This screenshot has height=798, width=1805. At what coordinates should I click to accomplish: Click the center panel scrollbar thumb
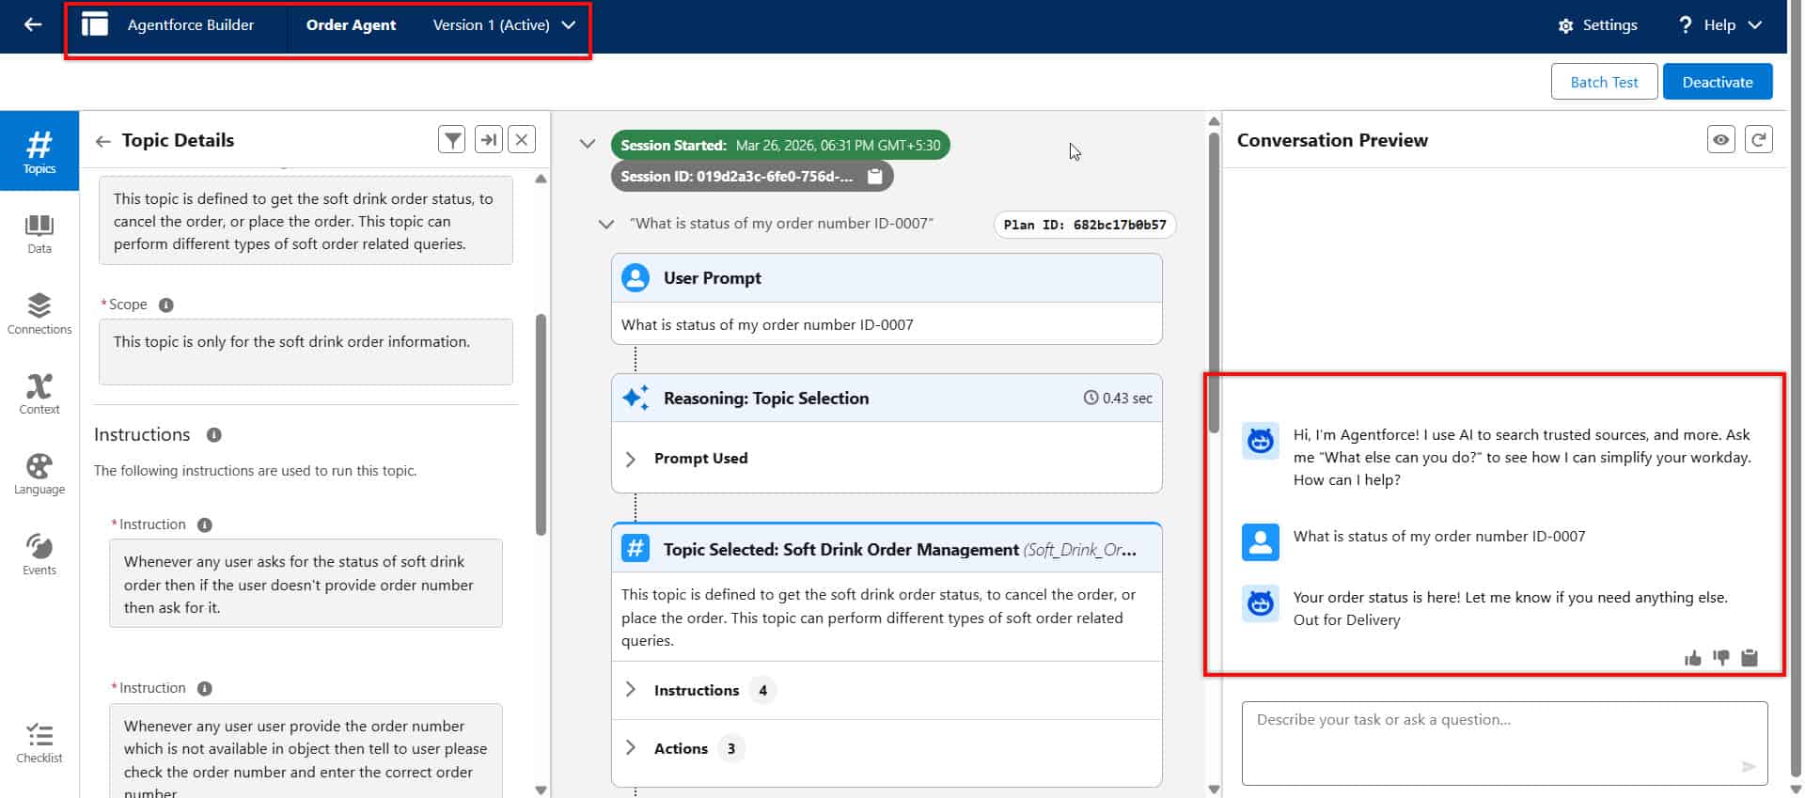point(1214,282)
